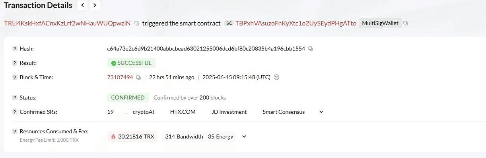Image resolution: width=486 pixels, height=158 pixels.
Task: Open sender address TRLi4KskHxfACnxKzLrf2wNHauWUQpwziN
Action: click(x=67, y=23)
